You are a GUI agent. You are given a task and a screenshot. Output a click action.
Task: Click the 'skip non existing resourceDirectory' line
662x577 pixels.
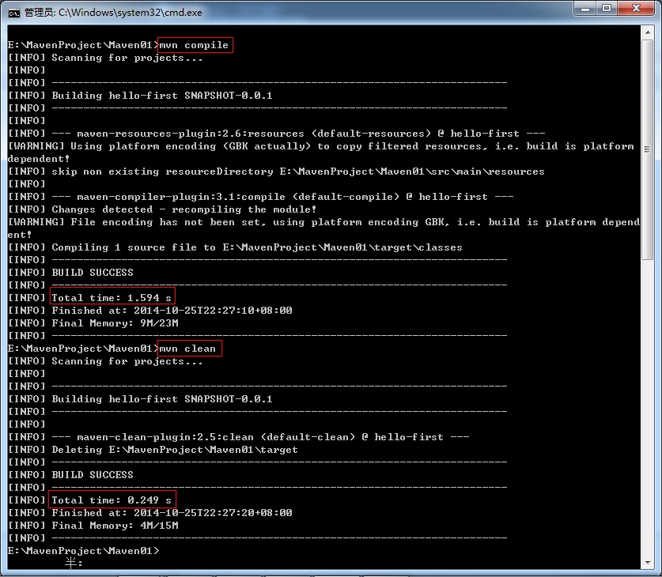(x=277, y=172)
